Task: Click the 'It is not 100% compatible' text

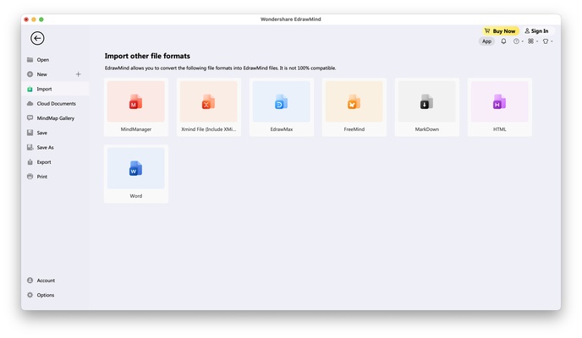Action: 308,68
